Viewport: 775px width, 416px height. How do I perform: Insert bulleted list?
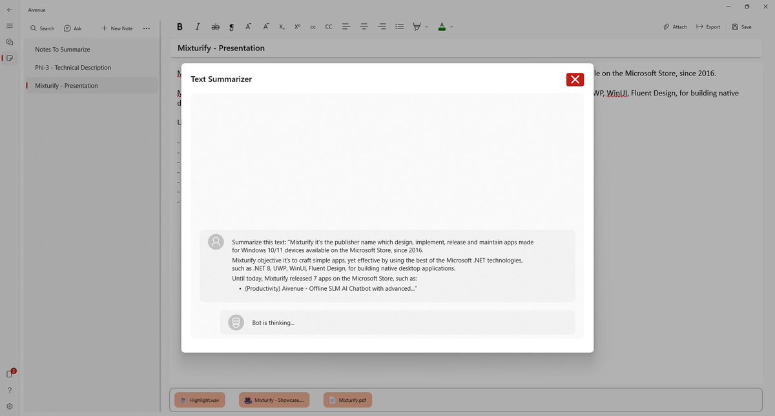pyautogui.click(x=400, y=26)
